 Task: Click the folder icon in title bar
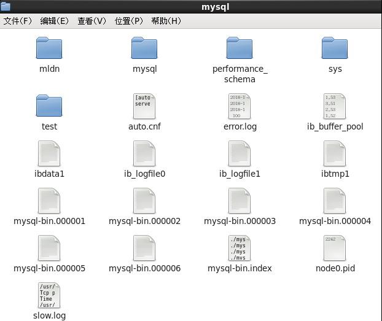click(6, 6)
